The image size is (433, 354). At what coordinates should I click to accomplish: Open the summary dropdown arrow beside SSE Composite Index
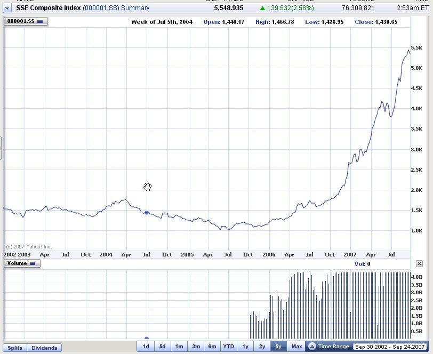7,9
